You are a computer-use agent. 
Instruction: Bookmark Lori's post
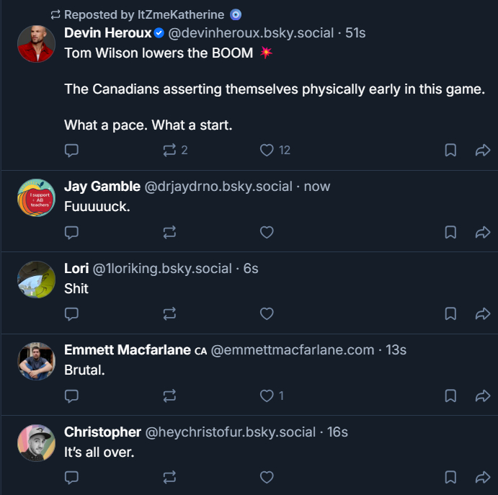pos(450,313)
